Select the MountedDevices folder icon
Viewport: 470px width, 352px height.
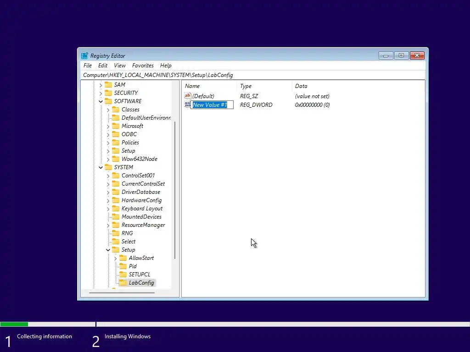click(x=116, y=217)
